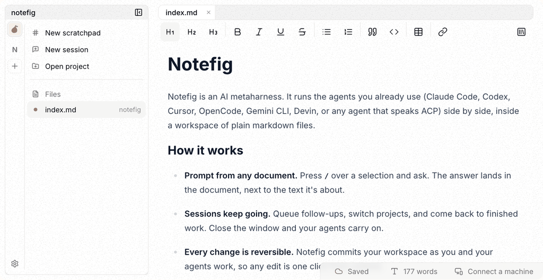
Task: Toggle the right side panel icon
Action: 521,32
